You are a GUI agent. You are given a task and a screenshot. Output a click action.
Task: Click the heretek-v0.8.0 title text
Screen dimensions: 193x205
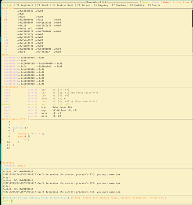point(97,2)
